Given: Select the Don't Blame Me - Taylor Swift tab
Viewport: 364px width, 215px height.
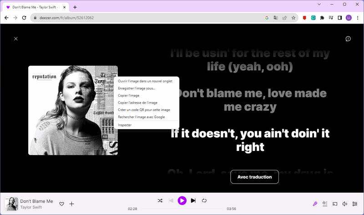Looking at the screenshot, I should pyautogui.click(x=36, y=7).
